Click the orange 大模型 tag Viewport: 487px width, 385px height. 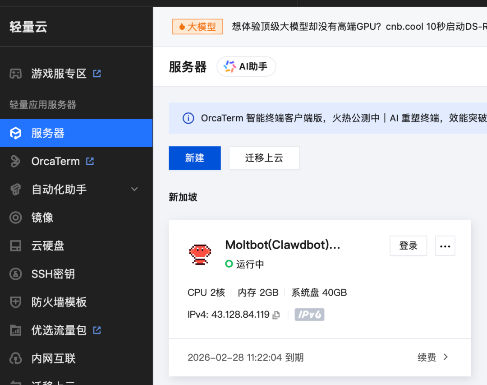197,27
